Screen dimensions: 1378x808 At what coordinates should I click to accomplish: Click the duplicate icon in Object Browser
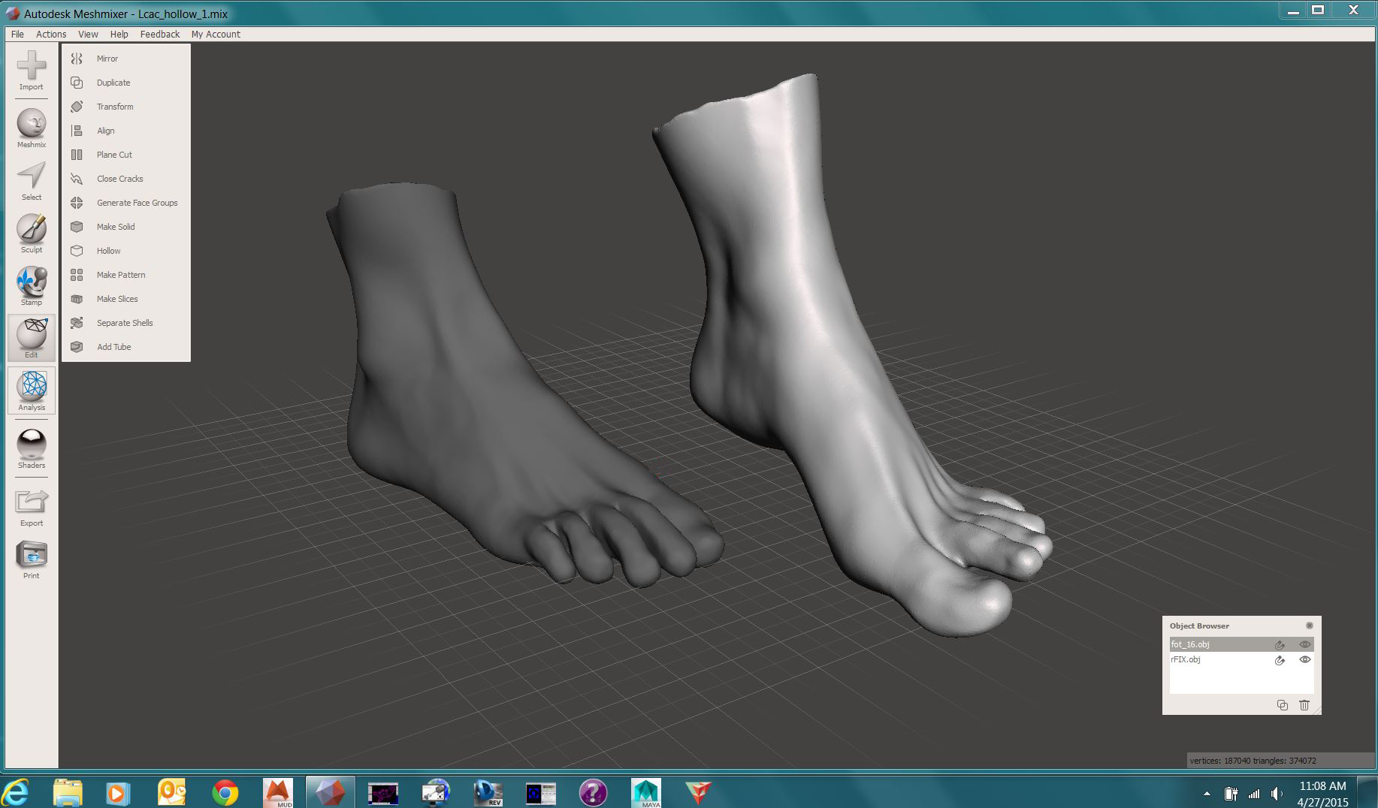click(x=1281, y=705)
